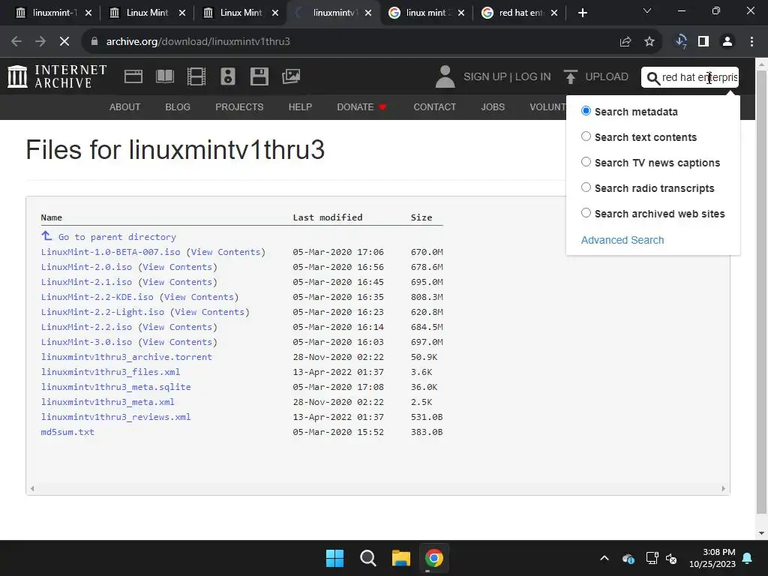This screenshot has height=576, width=768.
Task: Open the Chrome profile avatar
Action: pyautogui.click(x=727, y=42)
